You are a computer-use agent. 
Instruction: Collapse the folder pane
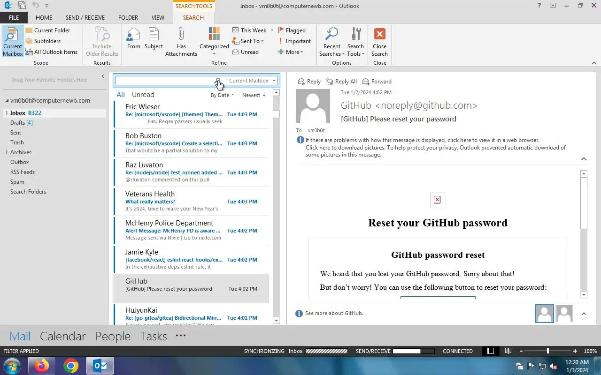click(103, 76)
